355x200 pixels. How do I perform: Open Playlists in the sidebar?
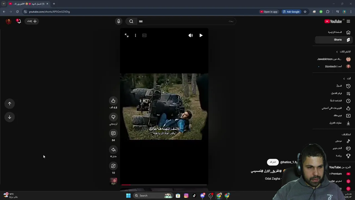click(x=334, y=93)
